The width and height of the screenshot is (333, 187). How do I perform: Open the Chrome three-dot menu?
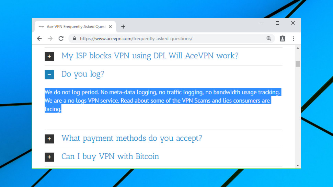293,38
